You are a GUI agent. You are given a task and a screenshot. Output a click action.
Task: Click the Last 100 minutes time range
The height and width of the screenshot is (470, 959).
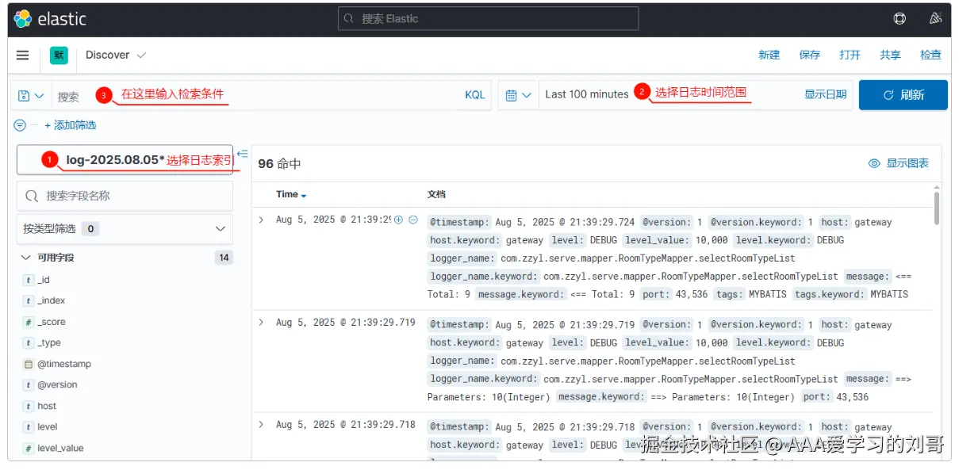coord(587,94)
